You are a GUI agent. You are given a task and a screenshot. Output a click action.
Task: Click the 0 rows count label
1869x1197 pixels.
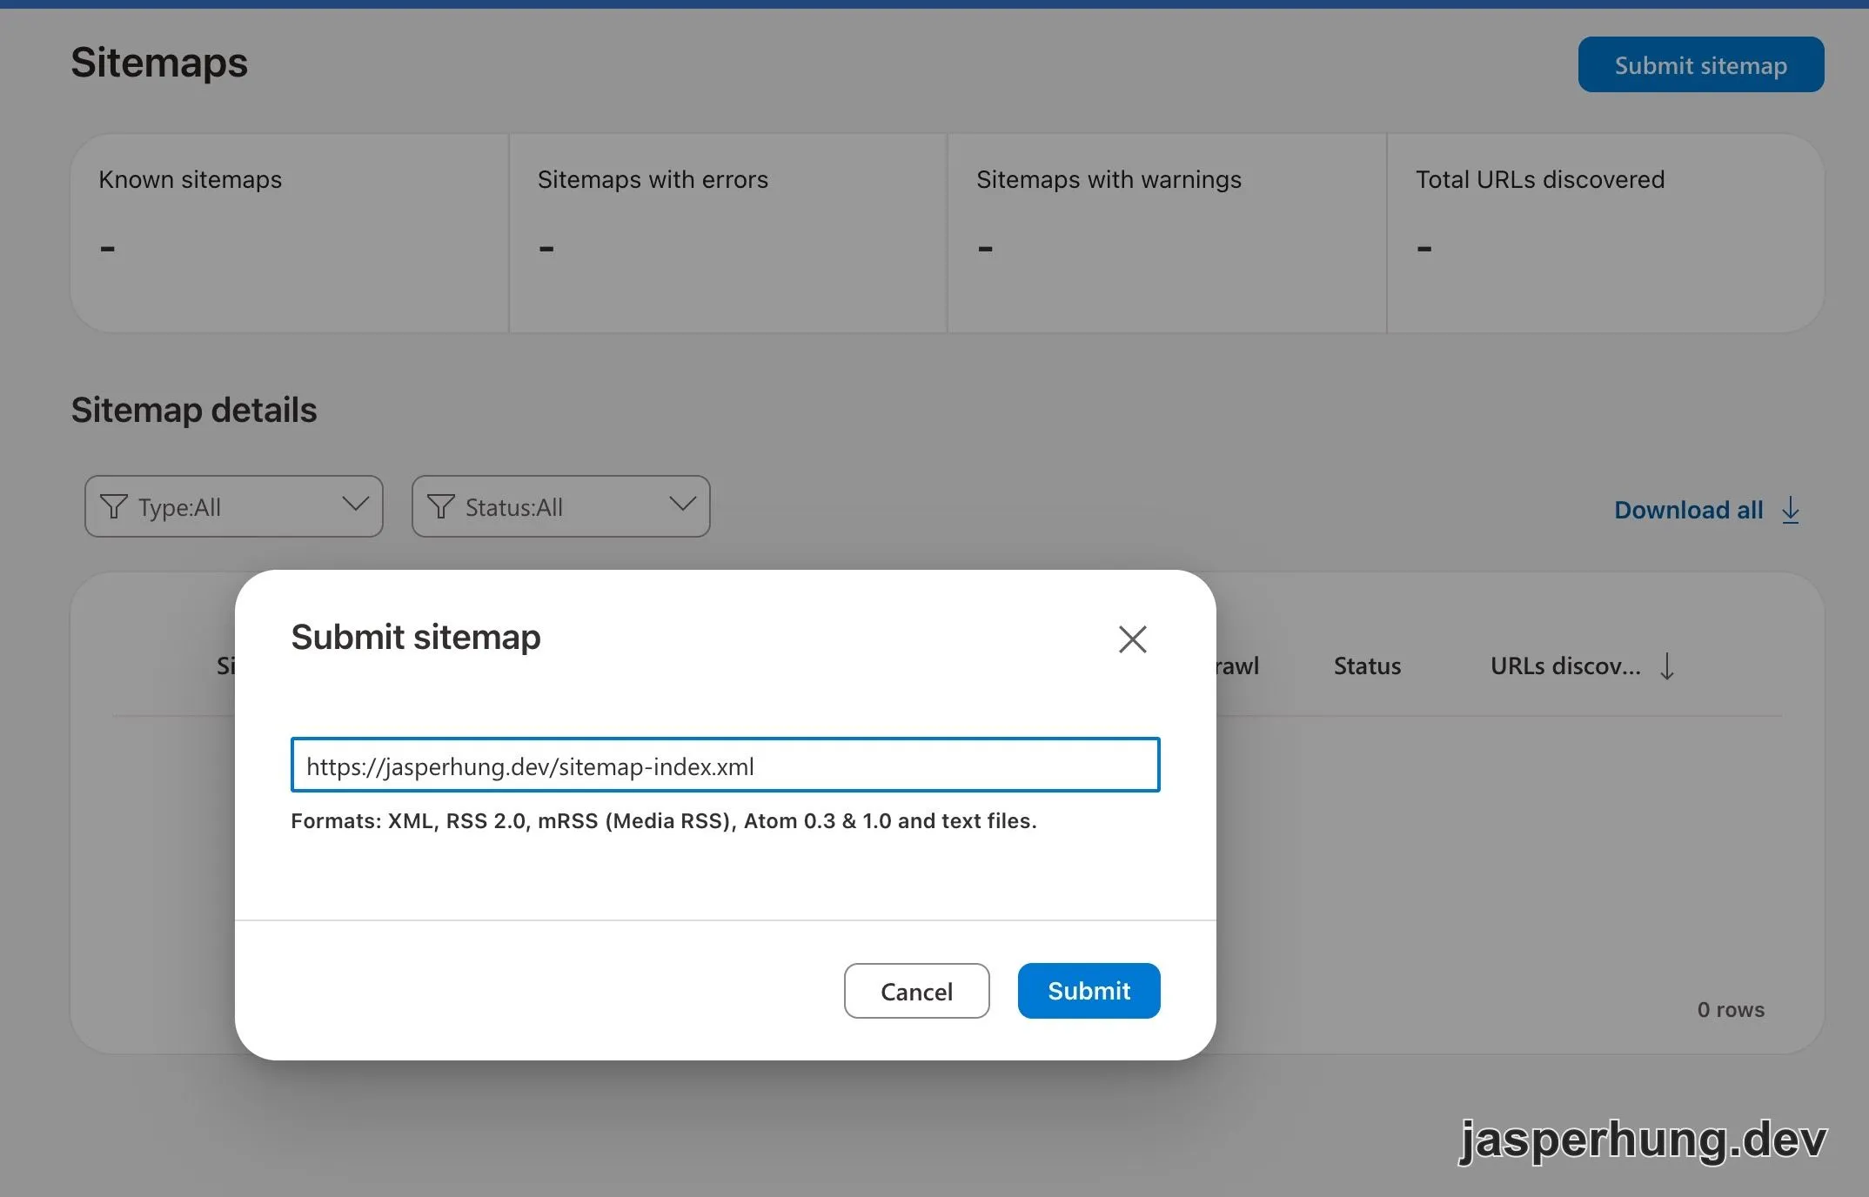point(1731,1010)
